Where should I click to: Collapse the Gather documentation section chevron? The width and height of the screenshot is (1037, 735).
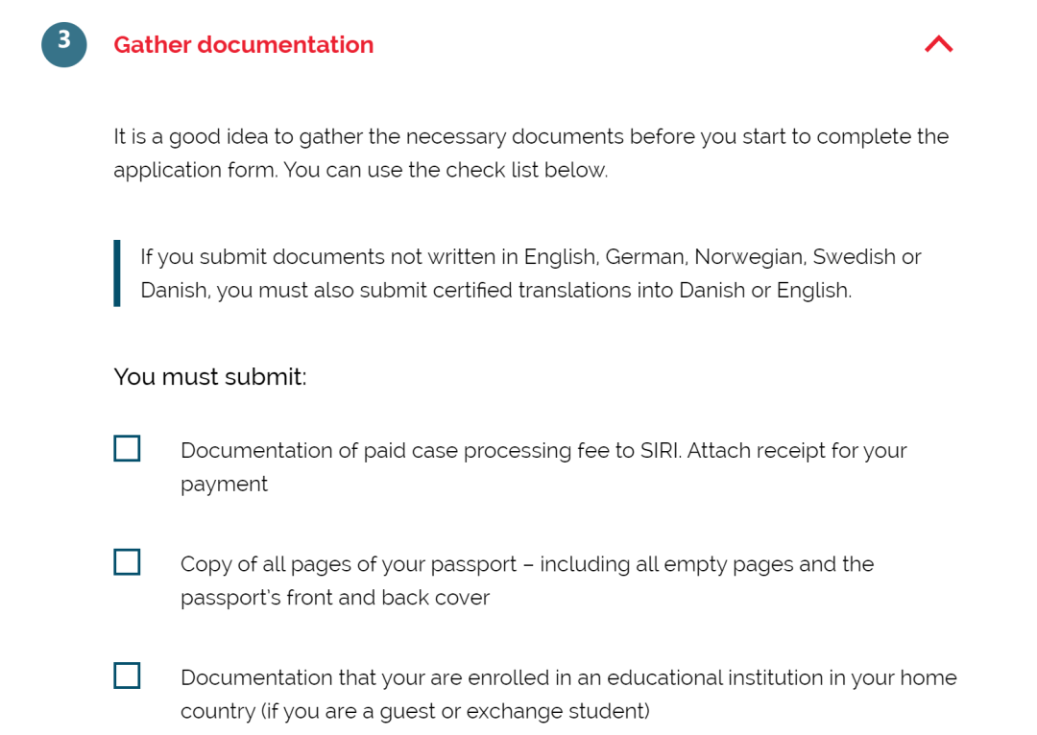tap(938, 44)
